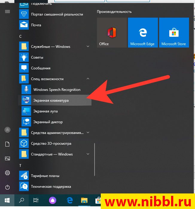Click the "Средство 3D-просмотра" label
This screenshot has height=209, width=195.
coord(51,144)
